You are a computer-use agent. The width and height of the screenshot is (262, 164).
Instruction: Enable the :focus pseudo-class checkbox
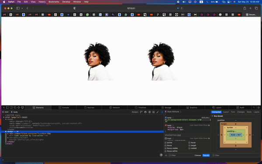pyautogui.click(x=165, y=146)
